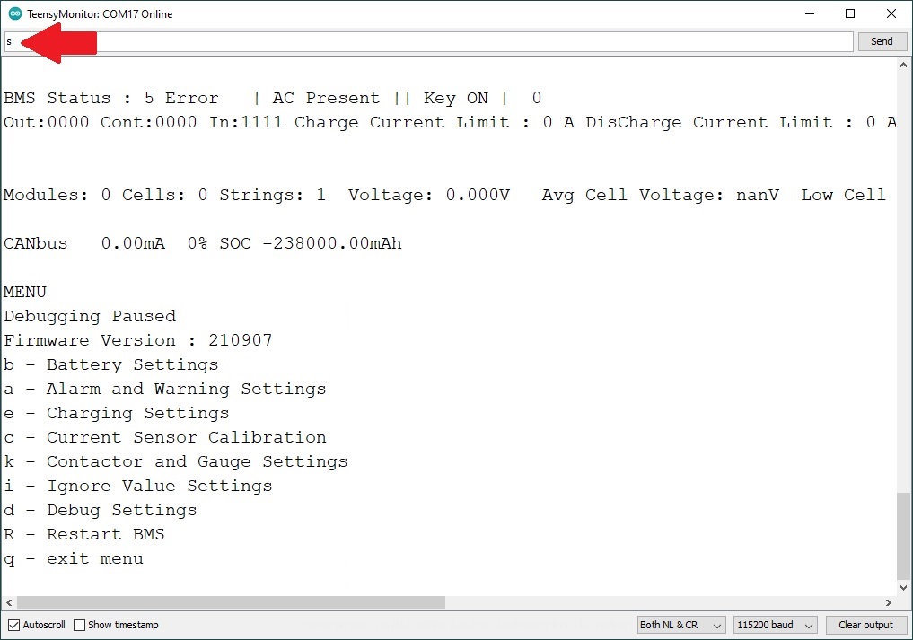The height and width of the screenshot is (640, 913).
Task: Click the 'Strings: 1' text
Action: tap(273, 195)
